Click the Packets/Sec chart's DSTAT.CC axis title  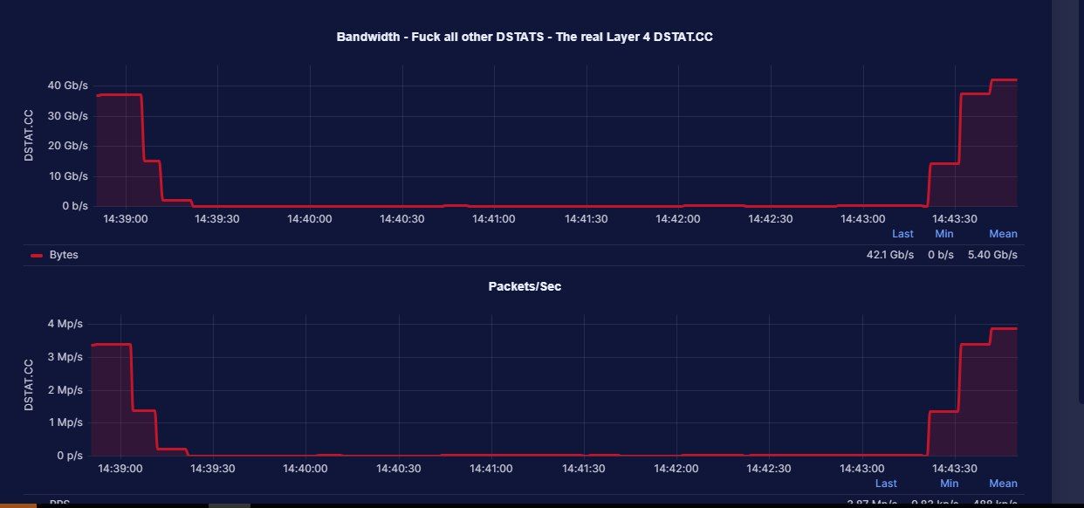pyautogui.click(x=29, y=384)
